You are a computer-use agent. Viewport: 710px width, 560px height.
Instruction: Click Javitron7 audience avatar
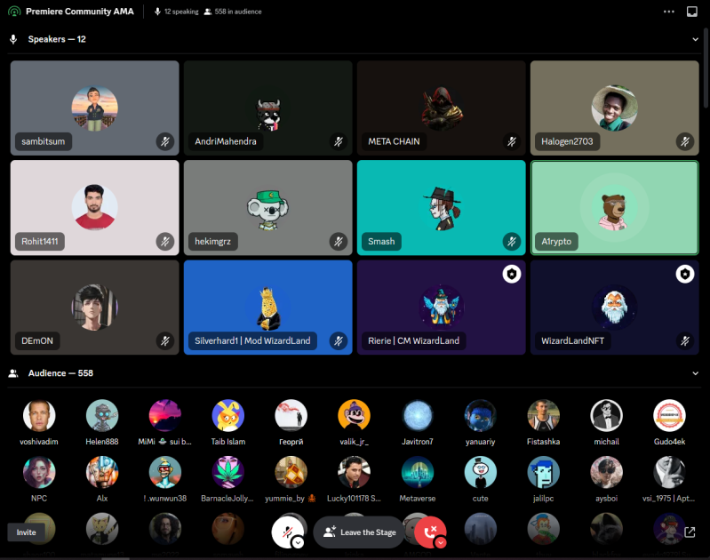tap(417, 415)
